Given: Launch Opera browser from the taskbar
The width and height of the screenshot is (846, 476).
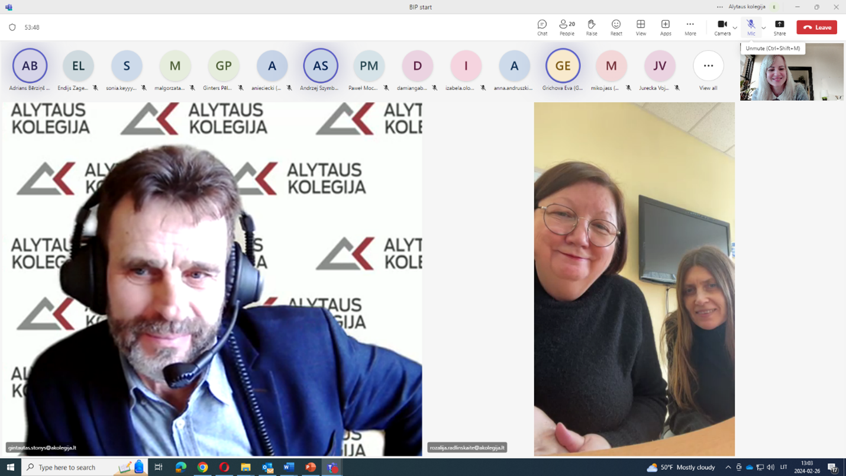Looking at the screenshot, I should (224, 467).
